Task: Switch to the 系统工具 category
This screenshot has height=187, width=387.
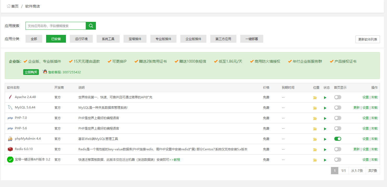Action: click(x=108, y=39)
